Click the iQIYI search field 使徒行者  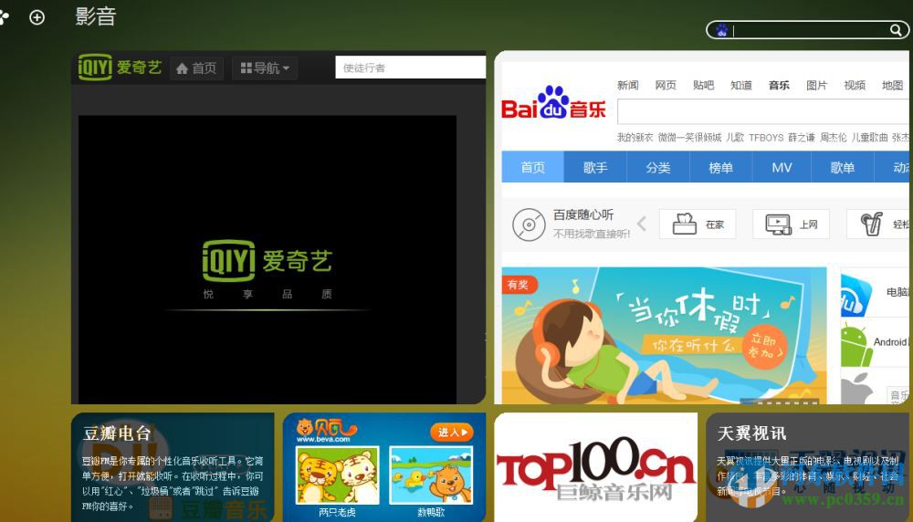(x=411, y=68)
